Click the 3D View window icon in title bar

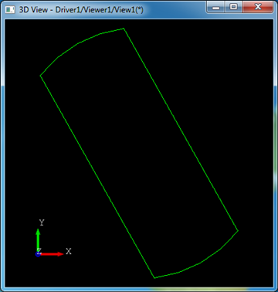tap(10, 10)
